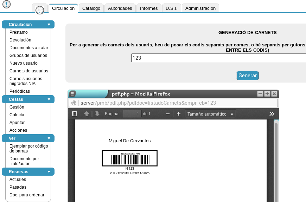The height and width of the screenshot is (202, 306).
Task: Click the user codes input field containing 123
Action: click(218, 58)
